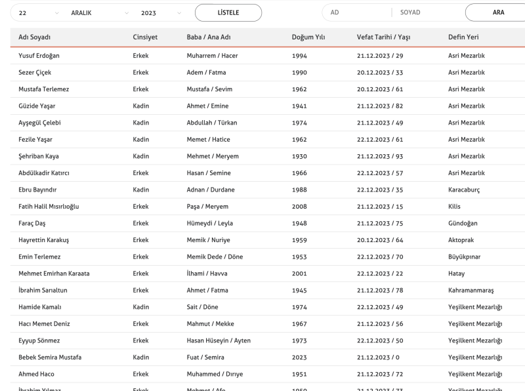Click the Doğum Yılı column header

[308, 37]
